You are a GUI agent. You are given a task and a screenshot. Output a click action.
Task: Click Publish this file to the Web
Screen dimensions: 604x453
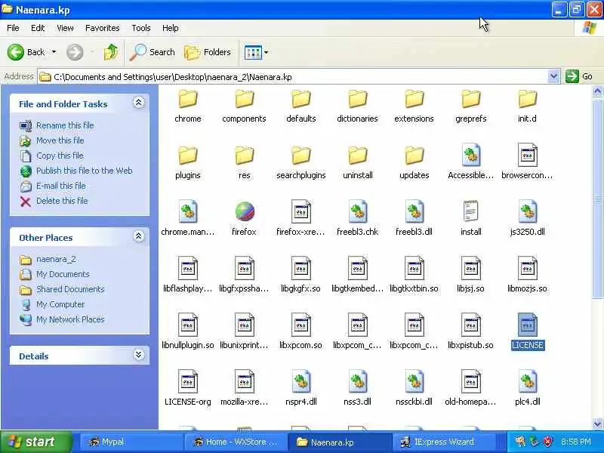[x=85, y=171]
